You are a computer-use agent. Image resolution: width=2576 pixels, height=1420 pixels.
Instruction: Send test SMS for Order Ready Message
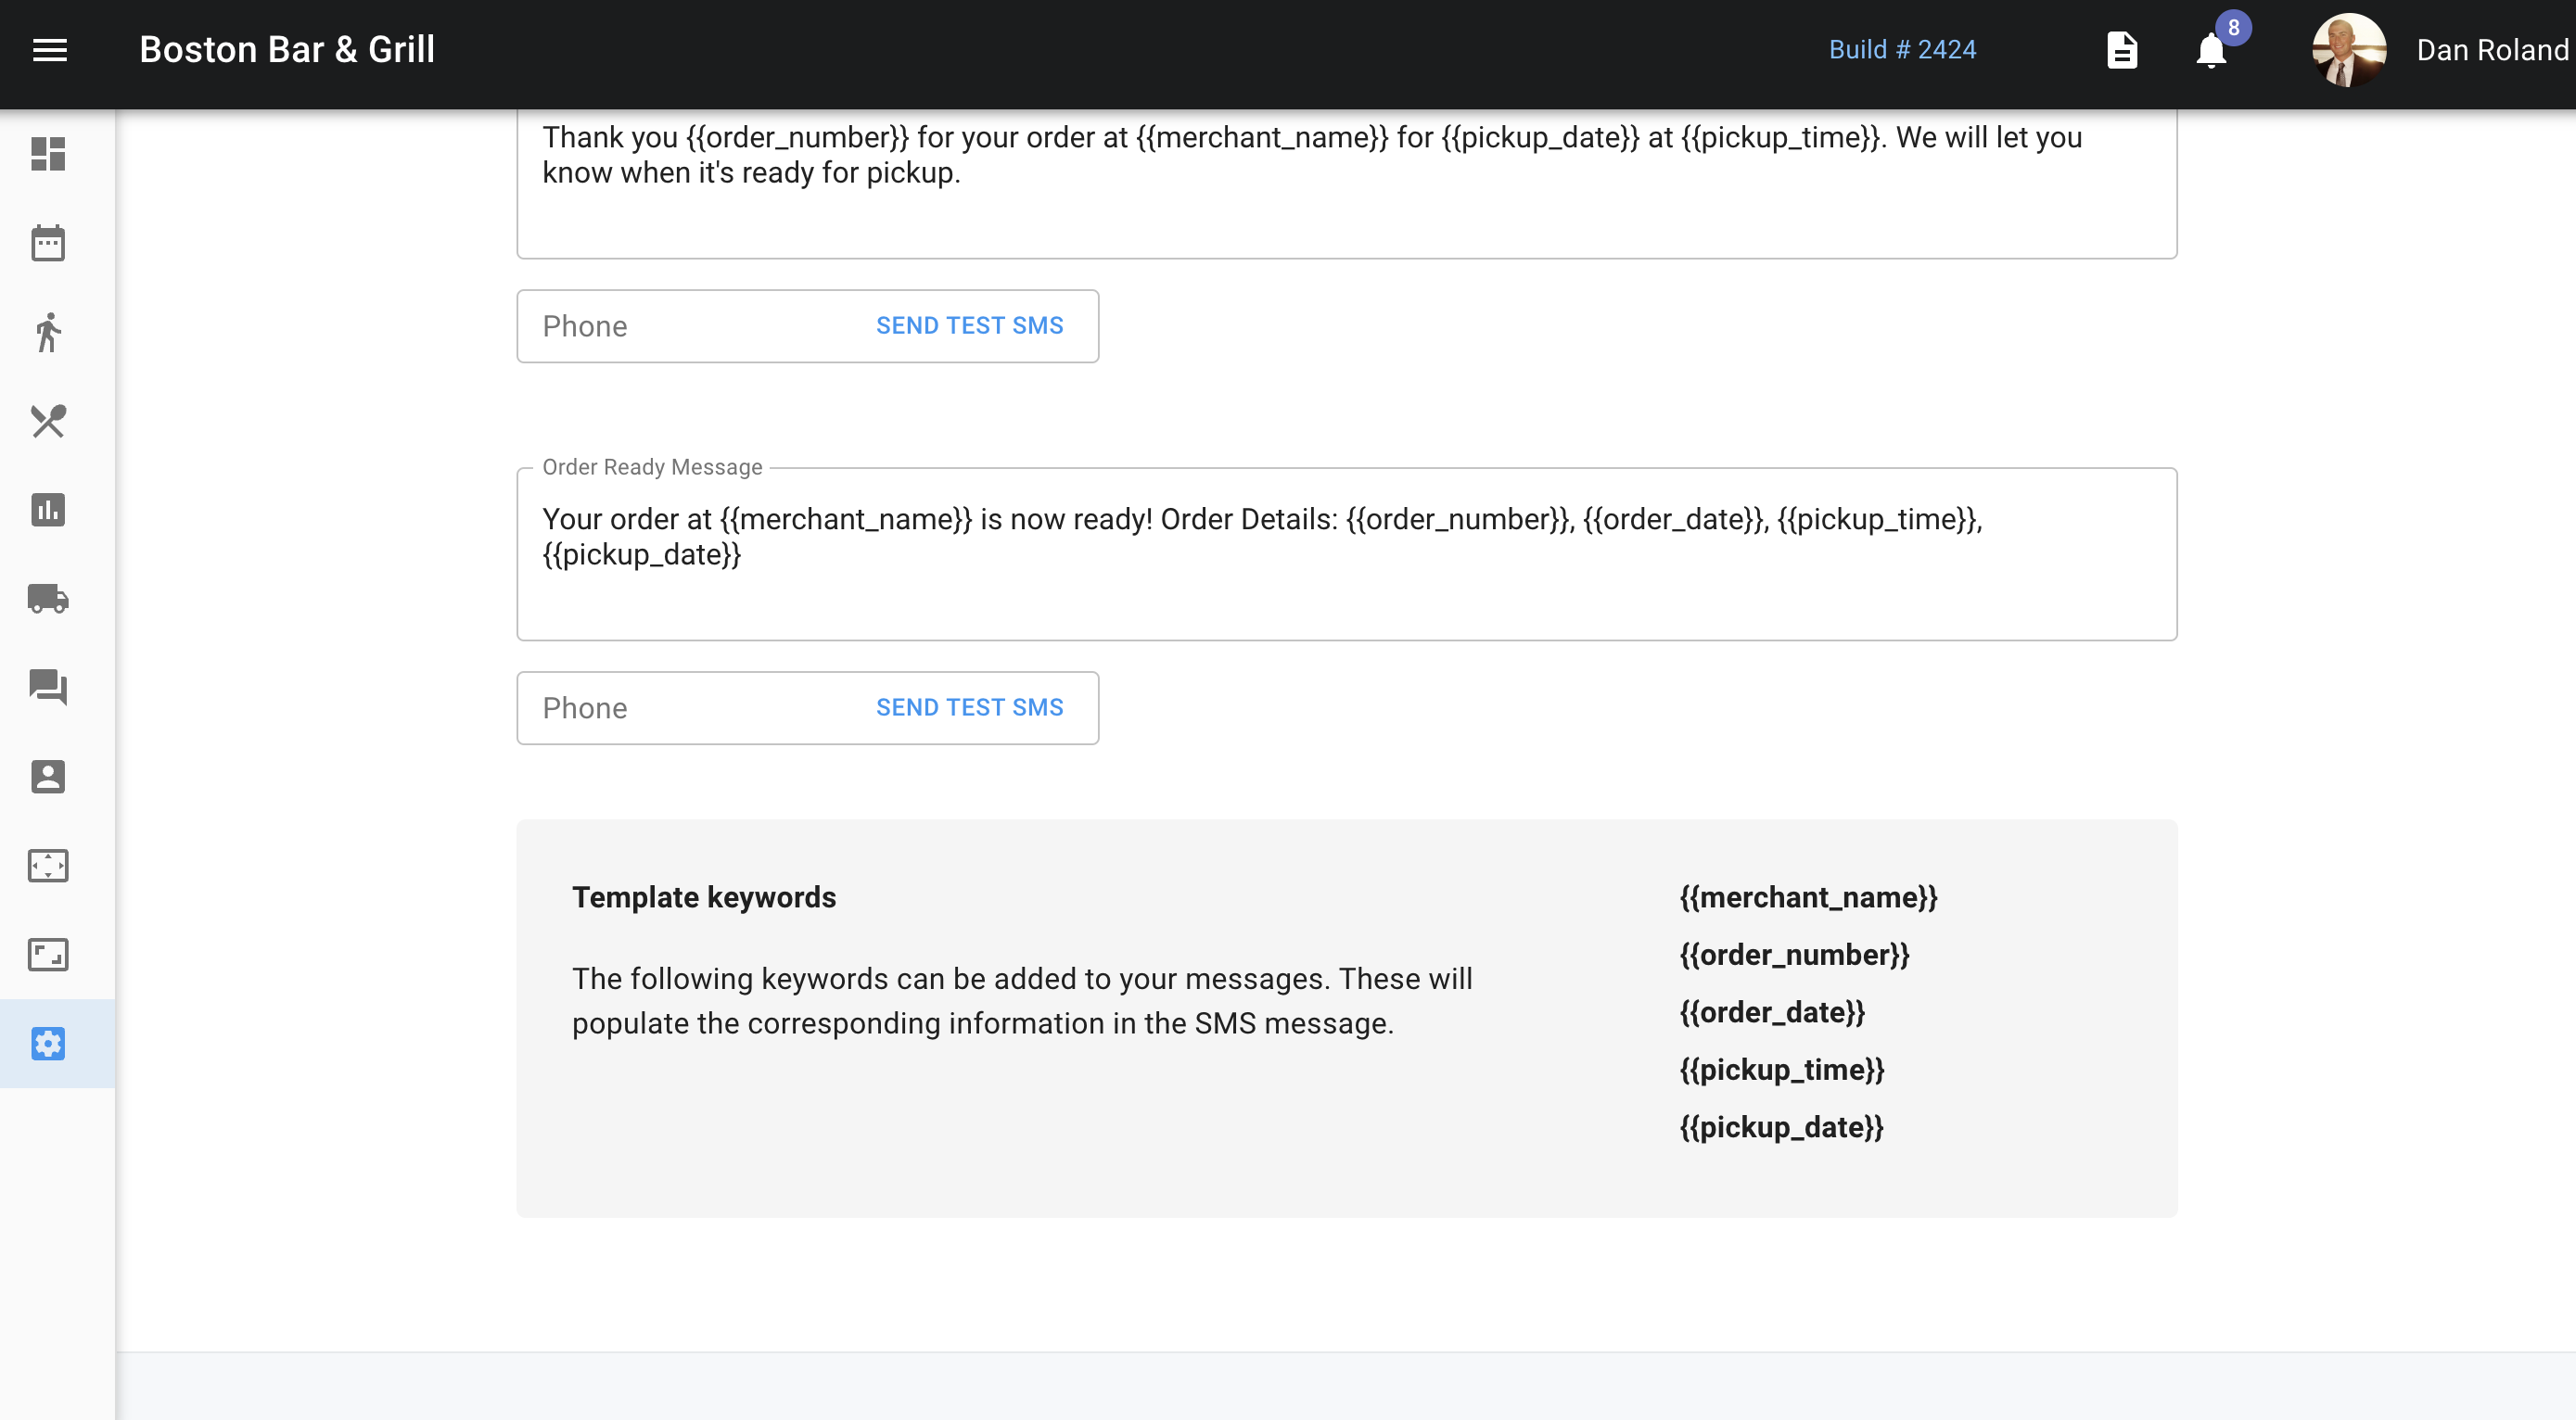click(x=969, y=707)
